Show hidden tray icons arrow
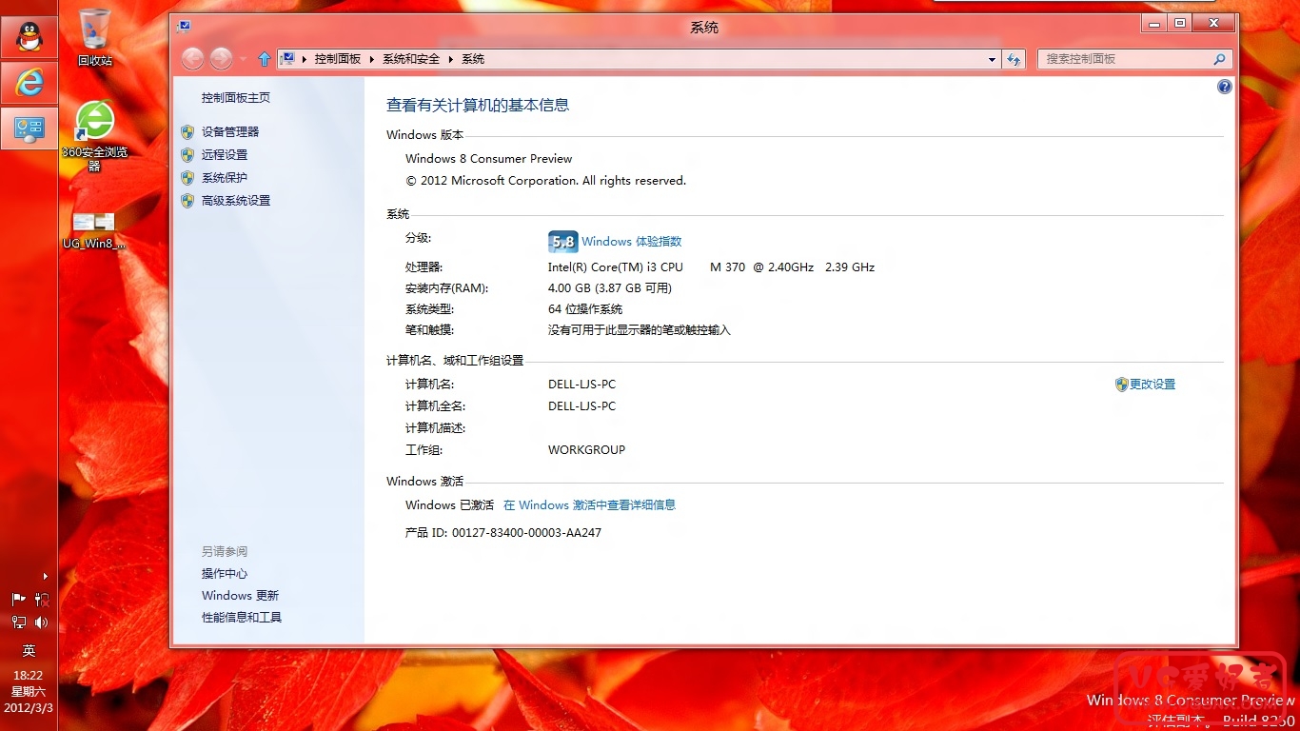This screenshot has width=1300, height=731. tap(45, 576)
